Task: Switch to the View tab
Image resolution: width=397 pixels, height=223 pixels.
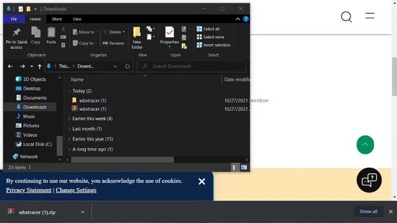Action: (x=77, y=19)
